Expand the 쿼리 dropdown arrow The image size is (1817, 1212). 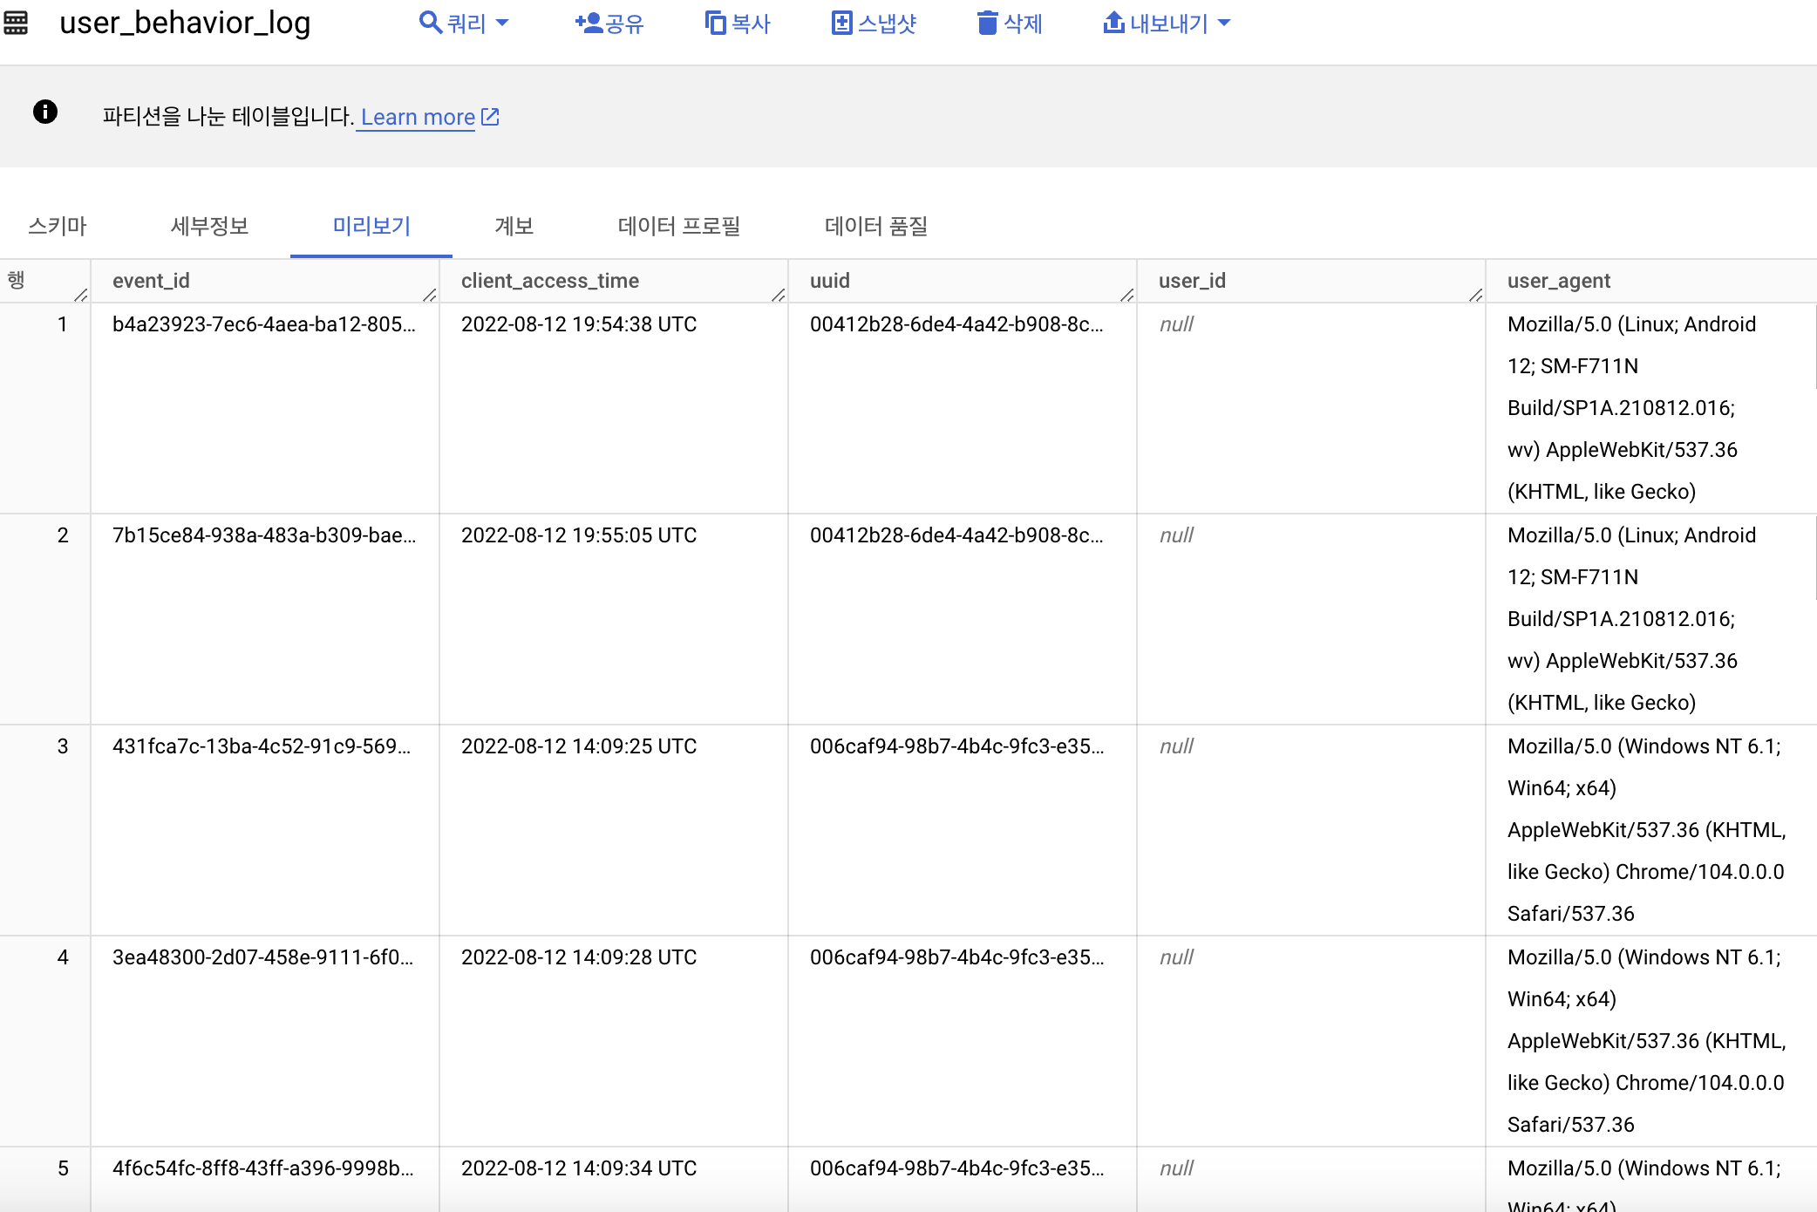pyautogui.click(x=502, y=23)
